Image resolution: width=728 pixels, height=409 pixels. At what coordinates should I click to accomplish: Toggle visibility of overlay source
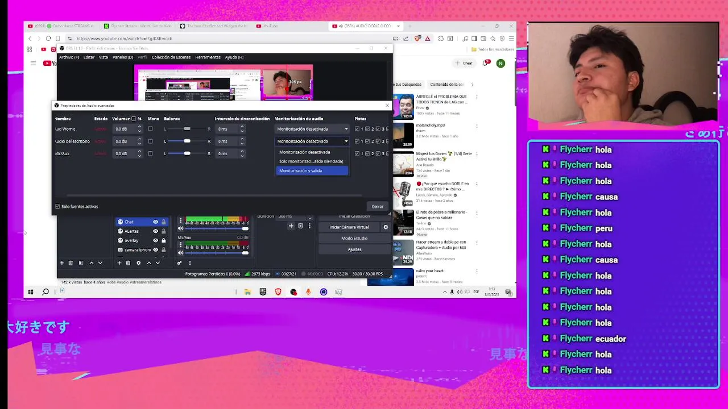(155, 240)
